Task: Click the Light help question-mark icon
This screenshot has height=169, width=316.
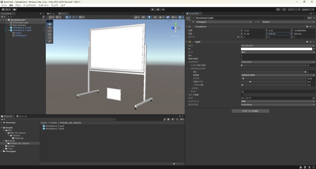Action: click(x=307, y=42)
